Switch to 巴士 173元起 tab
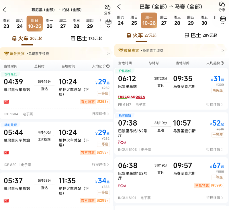Screen dimensions: 229x210 (87, 39)
